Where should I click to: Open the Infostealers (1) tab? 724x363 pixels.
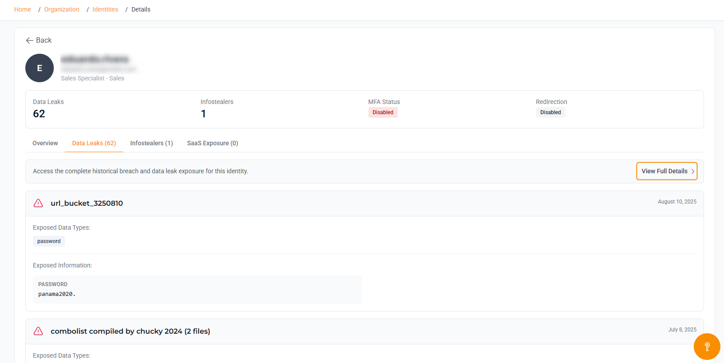pyautogui.click(x=152, y=143)
